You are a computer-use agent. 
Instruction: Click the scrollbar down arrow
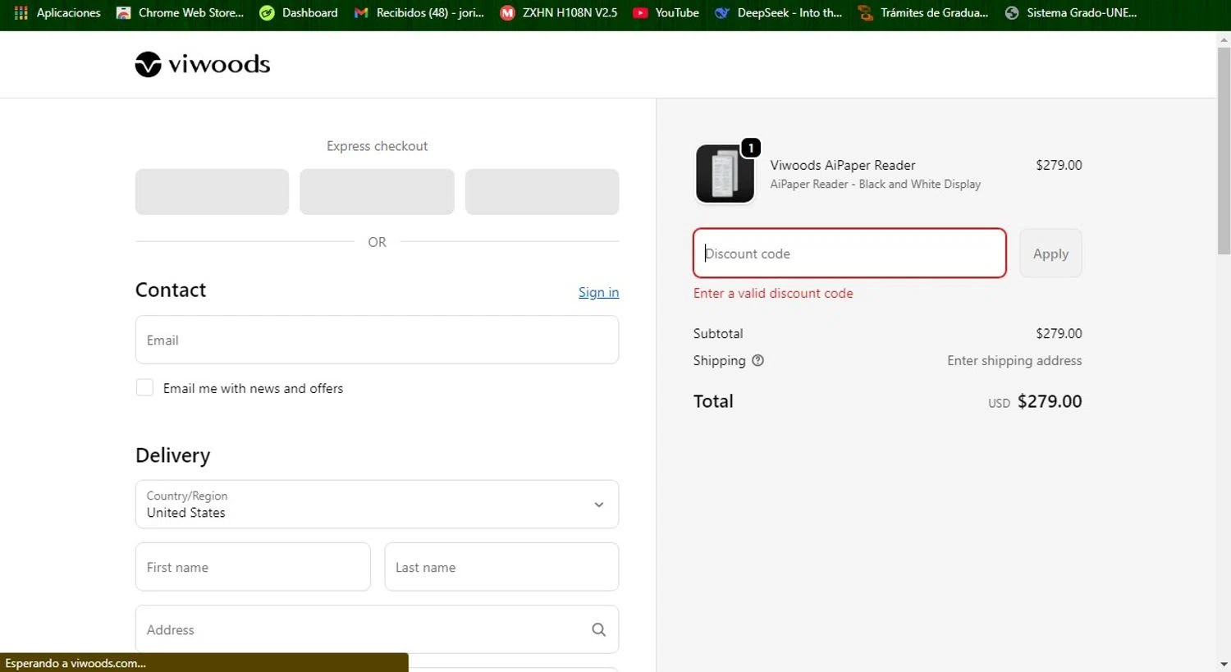coord(1224,664)
